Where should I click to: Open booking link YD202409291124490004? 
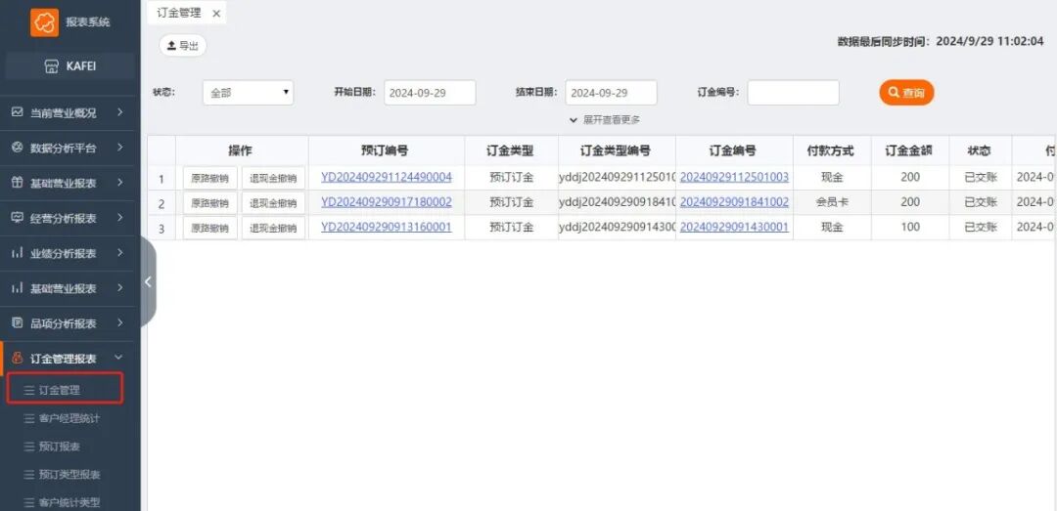387,177
